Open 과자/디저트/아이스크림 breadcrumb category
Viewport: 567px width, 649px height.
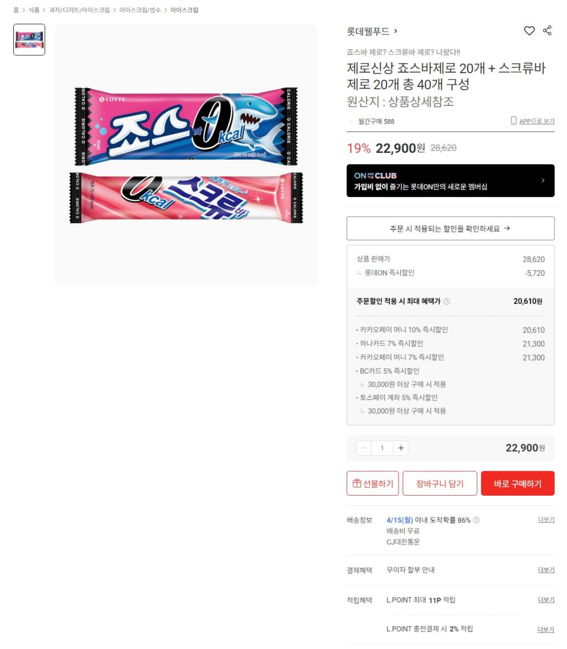pos(80,10)
